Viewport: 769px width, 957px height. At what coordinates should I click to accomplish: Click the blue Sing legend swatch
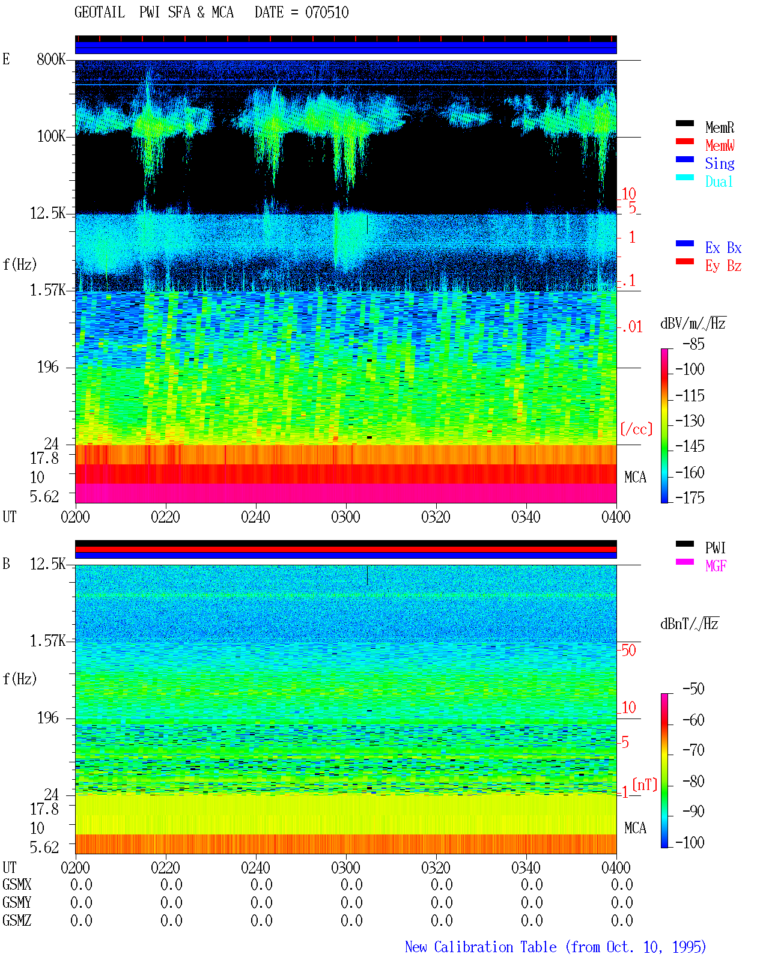pyautogui.click(x=685, y=160)
